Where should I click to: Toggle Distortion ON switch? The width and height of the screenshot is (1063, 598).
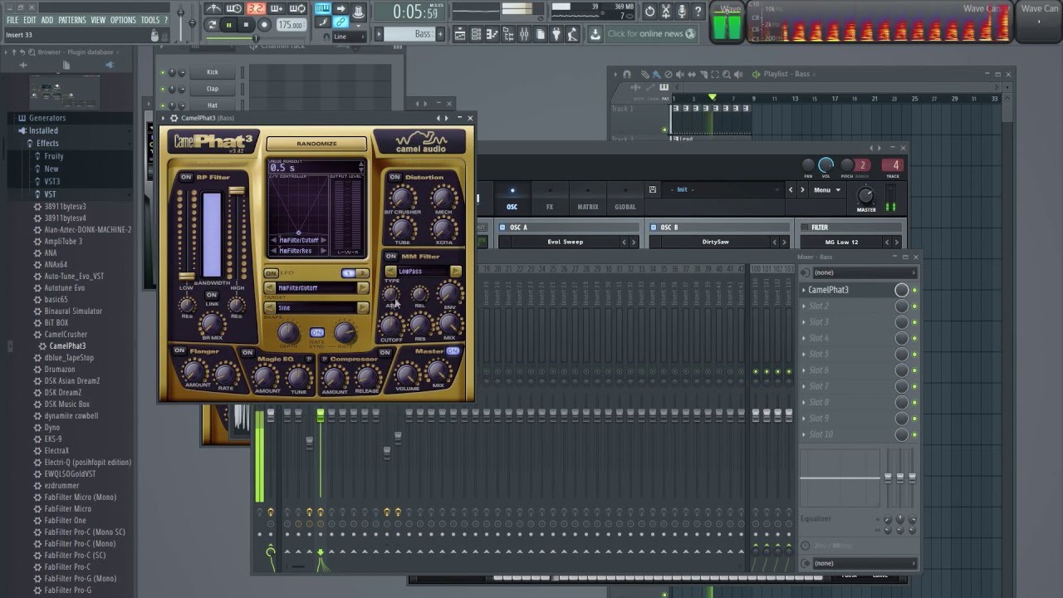pyautogui.click(x=395, y=177)
